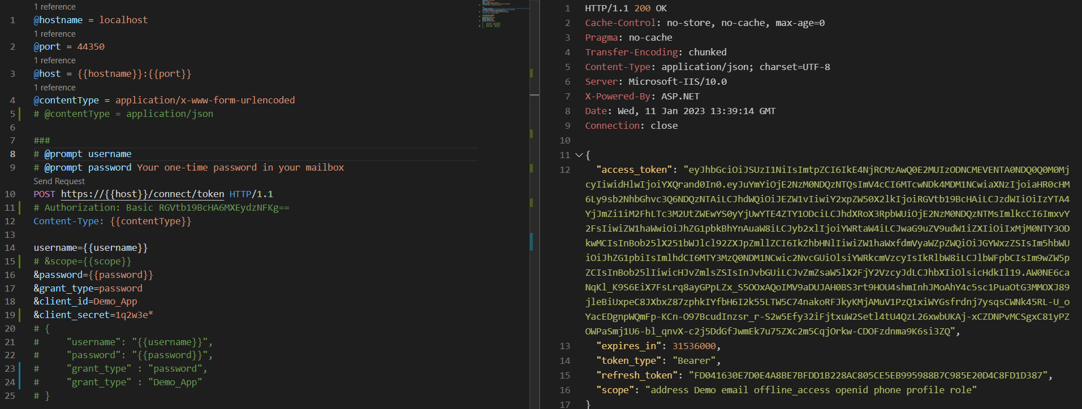
Task: Click '&client_secret=1q2w3e*' line
Action: (x=93, y=315)
